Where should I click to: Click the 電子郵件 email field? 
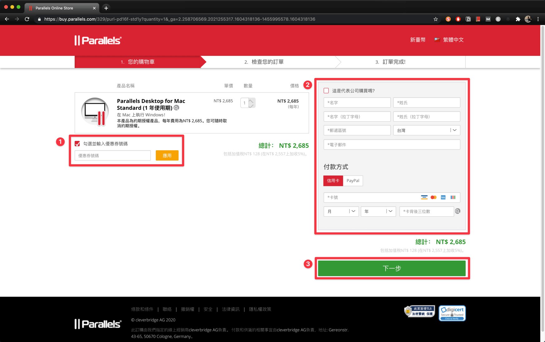pyautogui.click(x=392, y=145)
